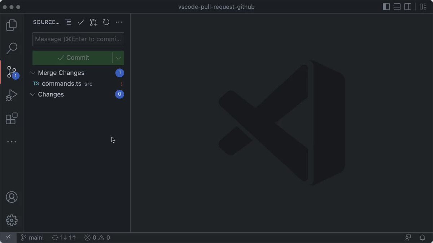Open Customize Layout icon in title bar
This screenshot has height=243, width=433.
pos(423,7)
